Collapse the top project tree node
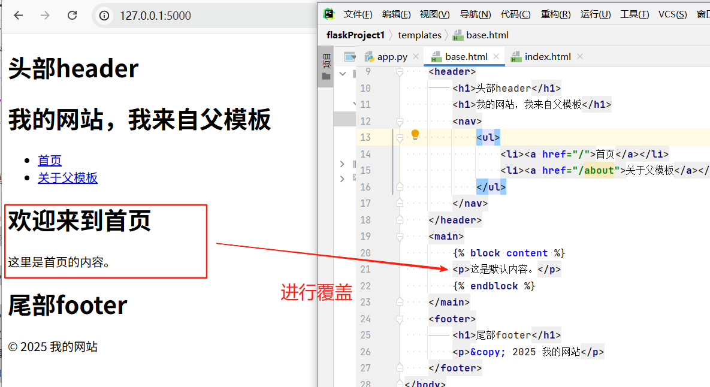710x387 pixels. [343, 73]
